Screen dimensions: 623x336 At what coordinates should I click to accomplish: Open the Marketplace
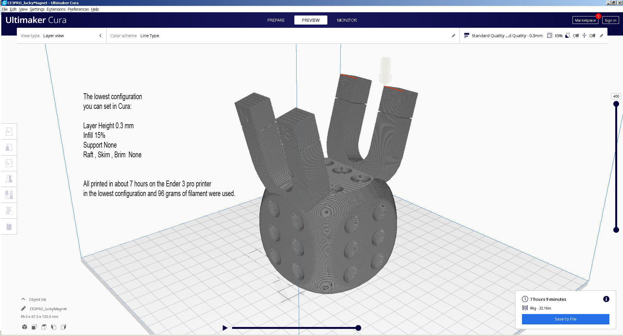pos(585,20)
